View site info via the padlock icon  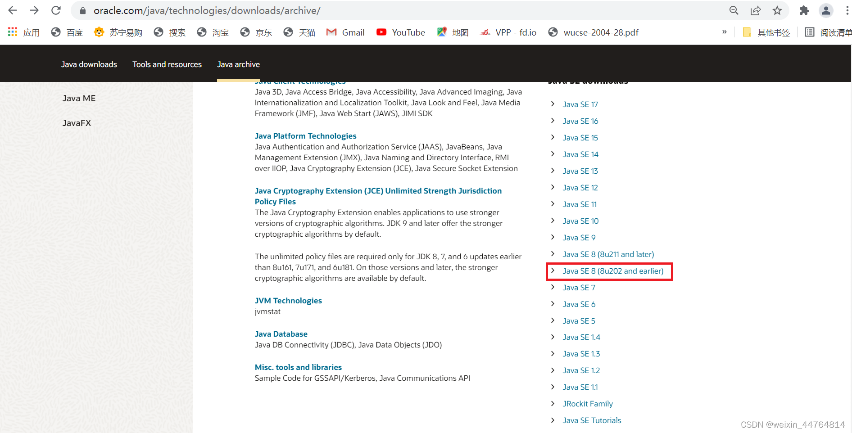[82, 10]
